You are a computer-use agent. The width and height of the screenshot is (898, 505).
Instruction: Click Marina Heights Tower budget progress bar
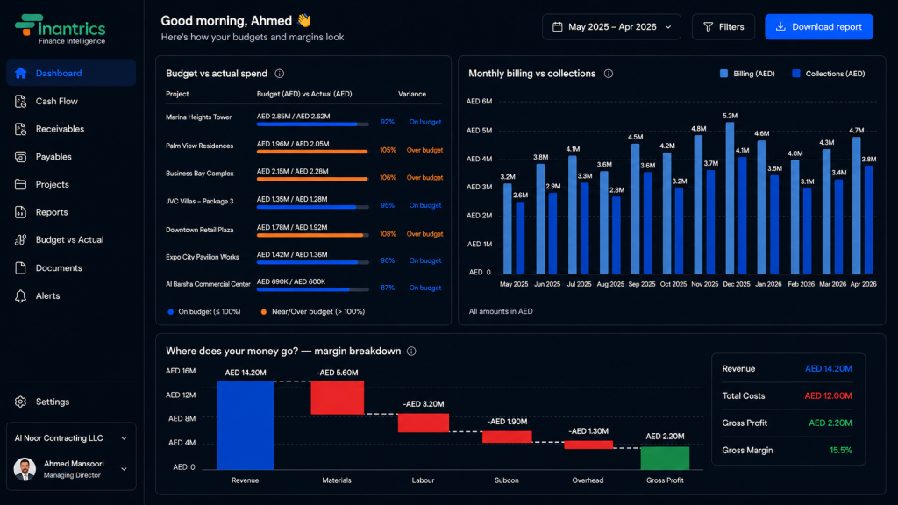coord(313,124)
